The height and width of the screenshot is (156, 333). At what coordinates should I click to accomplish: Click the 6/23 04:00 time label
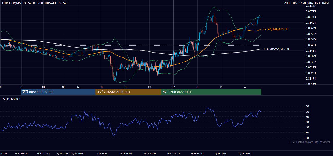[245, 154]
